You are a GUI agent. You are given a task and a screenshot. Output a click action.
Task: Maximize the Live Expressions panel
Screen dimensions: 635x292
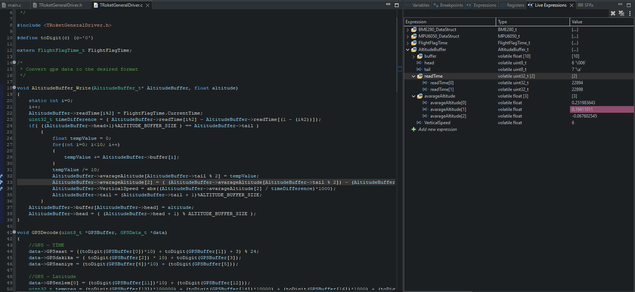629,5
